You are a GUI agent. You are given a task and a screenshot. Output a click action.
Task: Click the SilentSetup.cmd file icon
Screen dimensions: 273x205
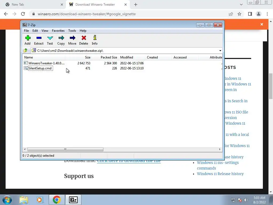(x=26, y=68)
